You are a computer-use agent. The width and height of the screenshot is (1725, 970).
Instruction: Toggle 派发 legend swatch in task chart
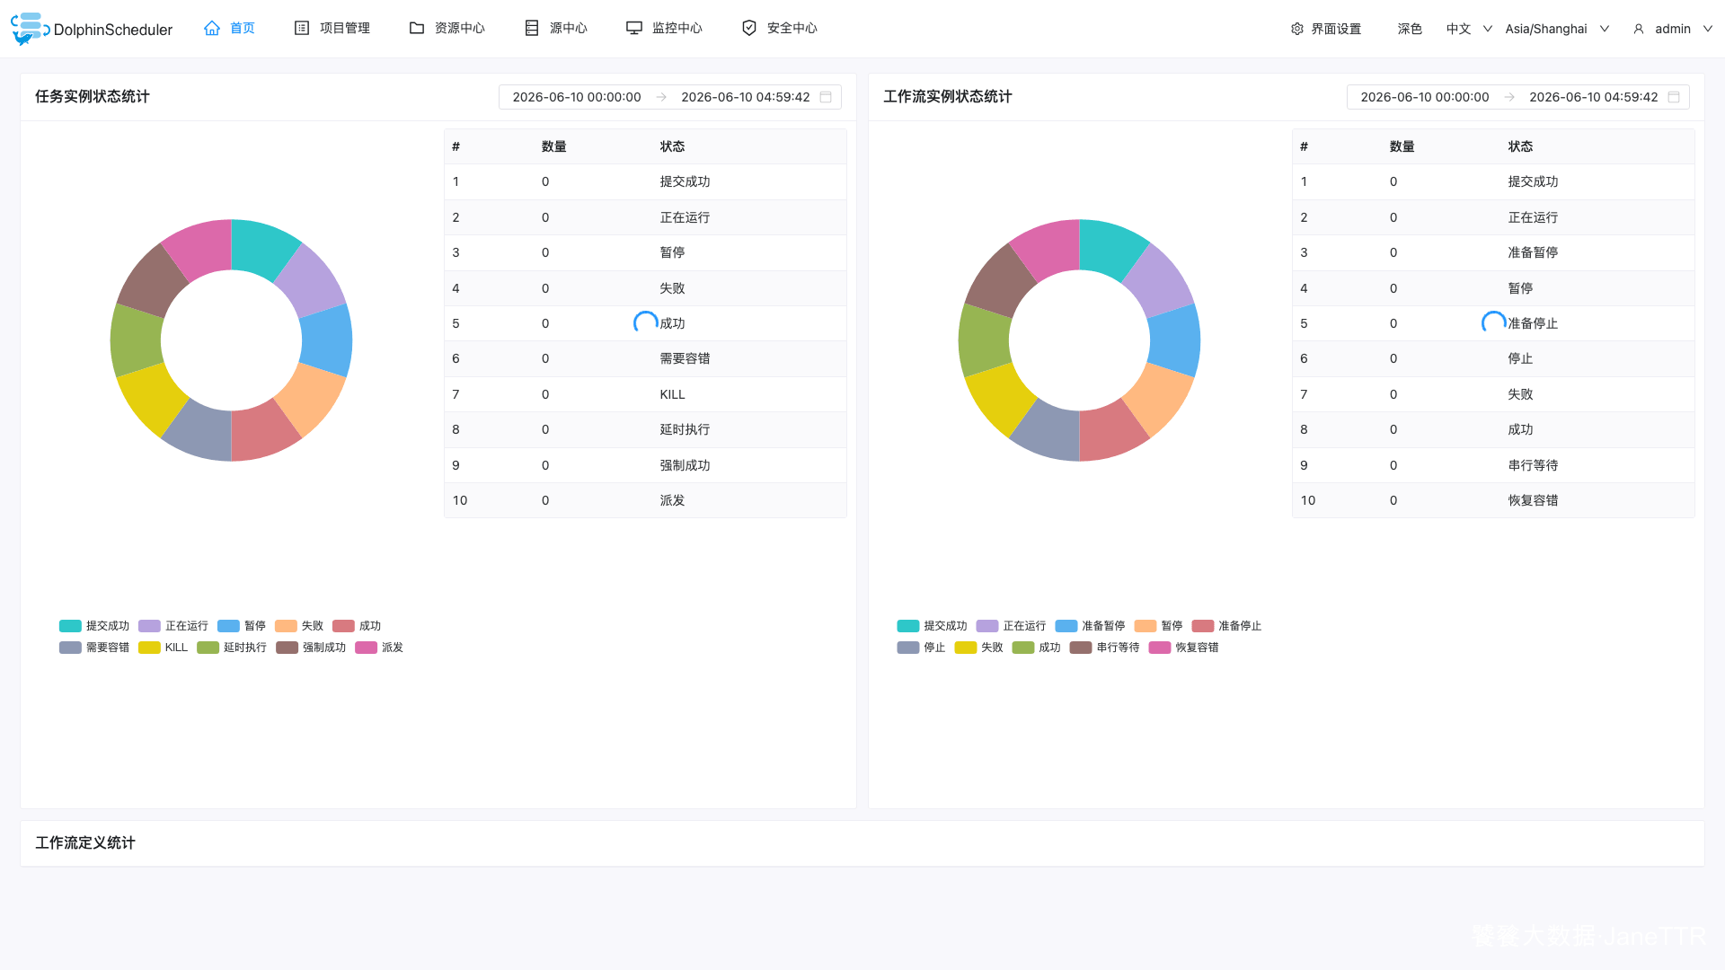(366, 648)
